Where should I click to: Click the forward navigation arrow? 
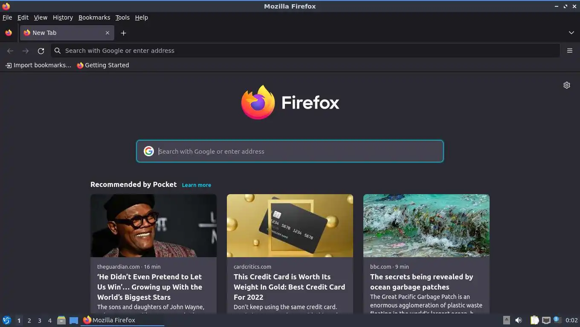click(x=26, y=51)
